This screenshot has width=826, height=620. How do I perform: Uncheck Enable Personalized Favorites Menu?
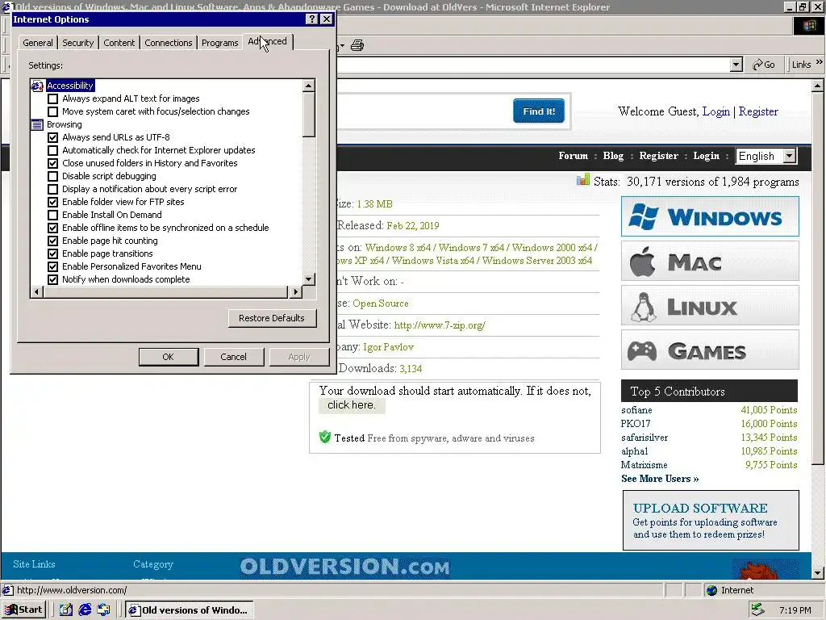click(52, 266)
